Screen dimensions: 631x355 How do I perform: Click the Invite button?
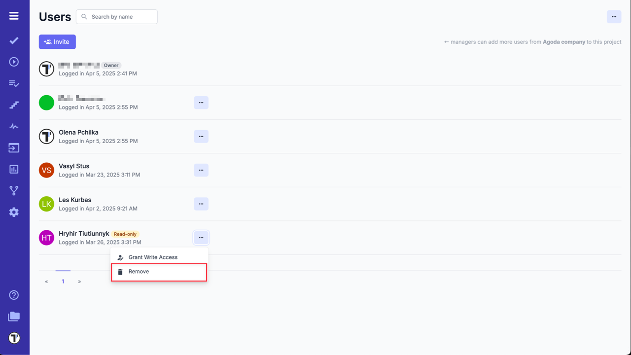[x=57, y=42]
